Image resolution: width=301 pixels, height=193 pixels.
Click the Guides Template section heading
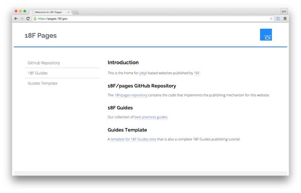click(x=127, y=130)
